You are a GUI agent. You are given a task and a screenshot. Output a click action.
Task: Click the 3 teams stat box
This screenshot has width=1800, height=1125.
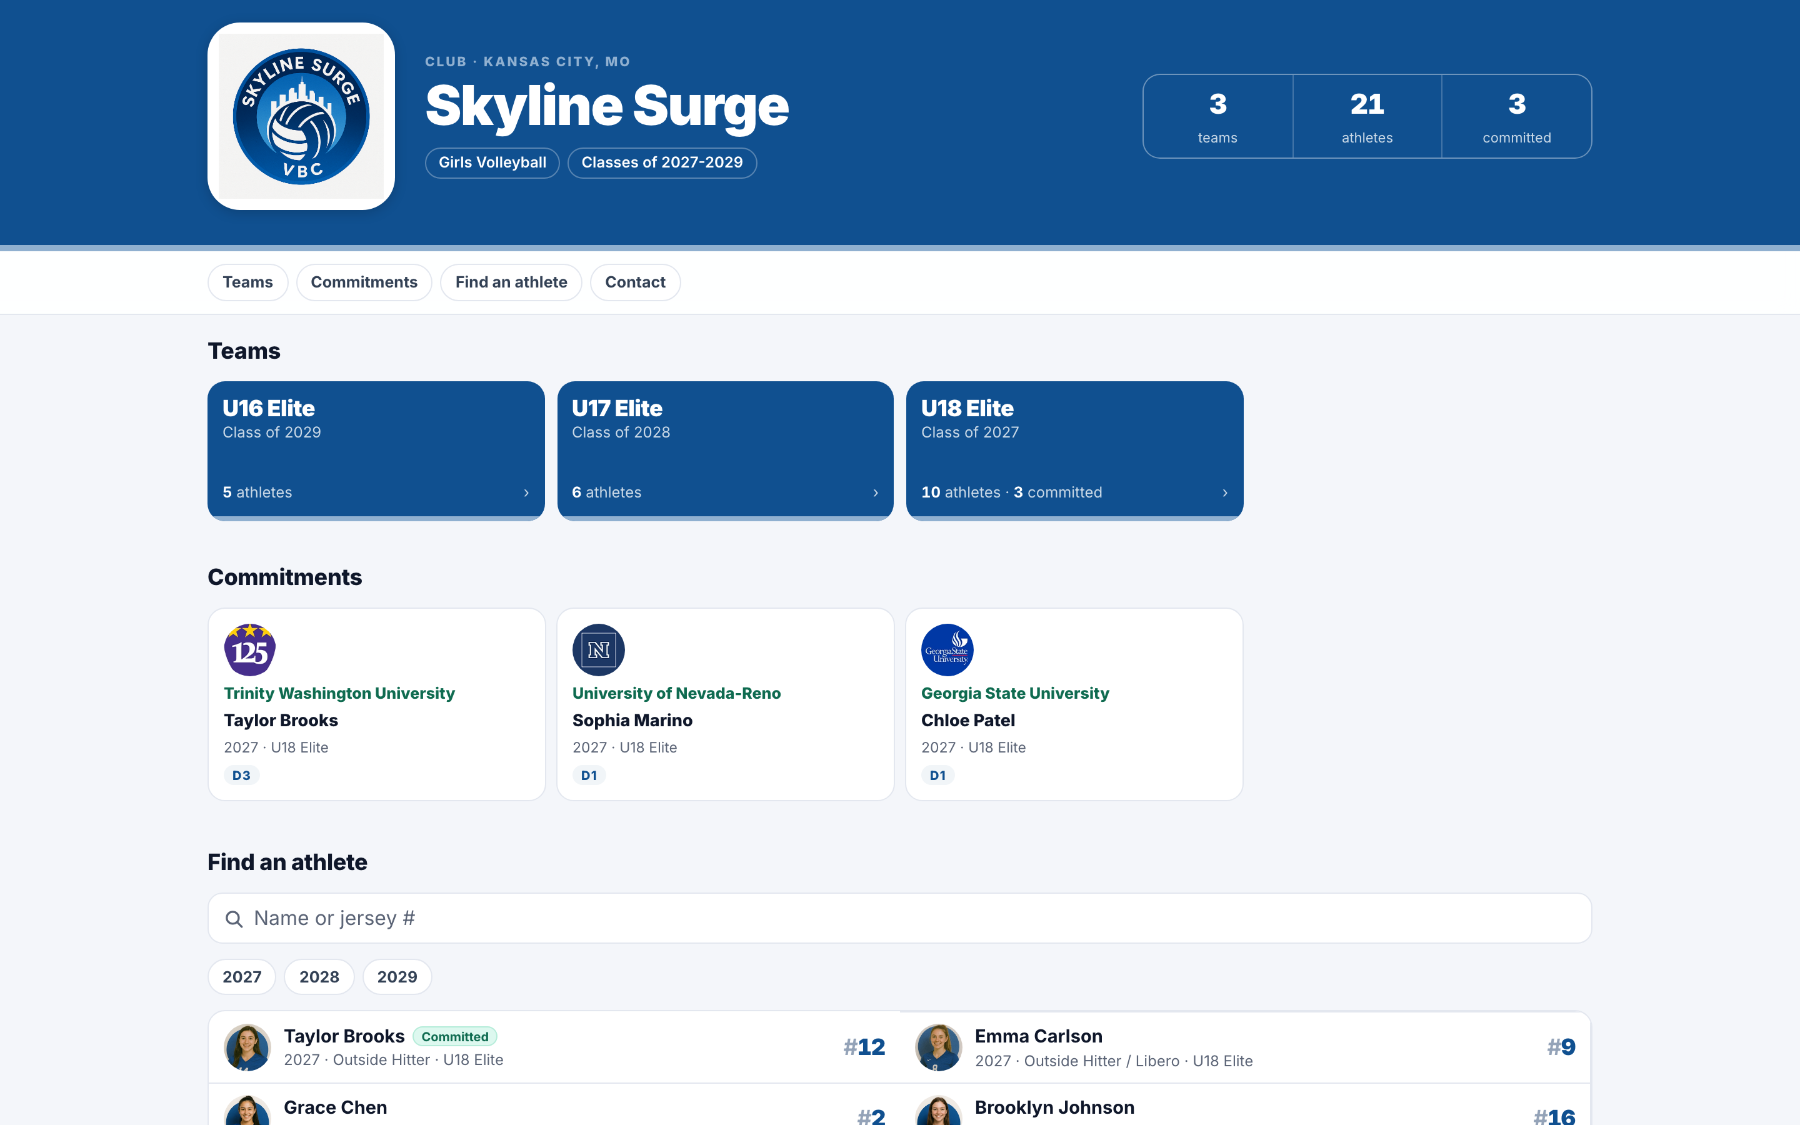coord(1217,116)
